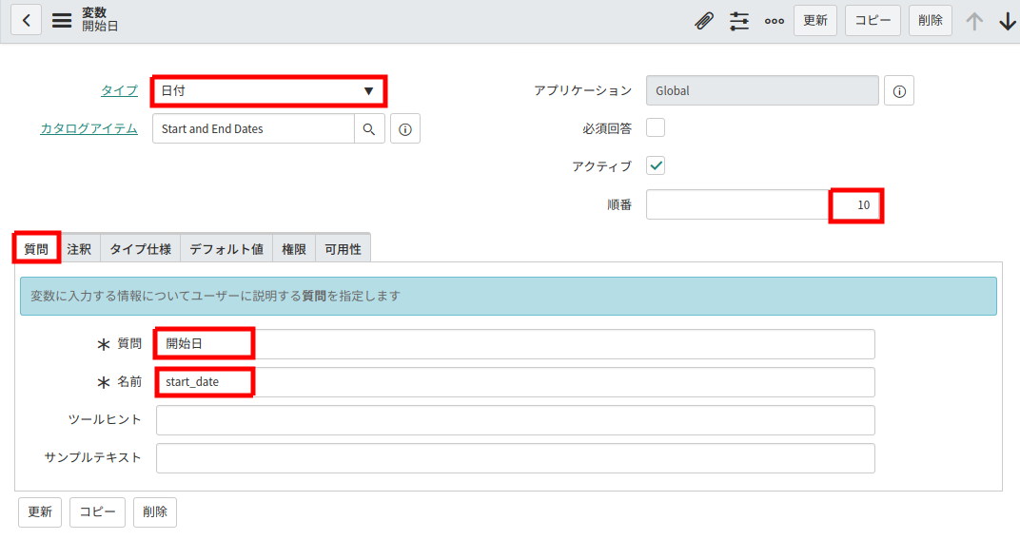Click the bottom コピー button
The width and height of the screenshot is (1020, 540).
98,512
